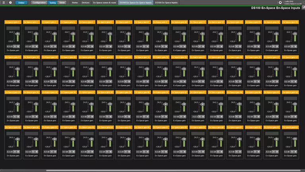This screenshot has height=172, width=305.
Task: Decrease En-Space gain 16 with minus button
Action: (292, 46)
